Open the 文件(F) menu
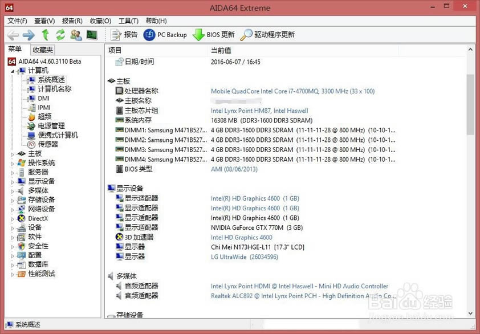This screenshot has width=480, height=334. 17,21
